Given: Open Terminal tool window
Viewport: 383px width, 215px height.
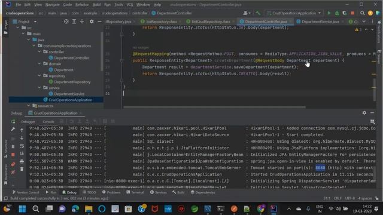Looking at the screenshot, I should coord(135,192).
